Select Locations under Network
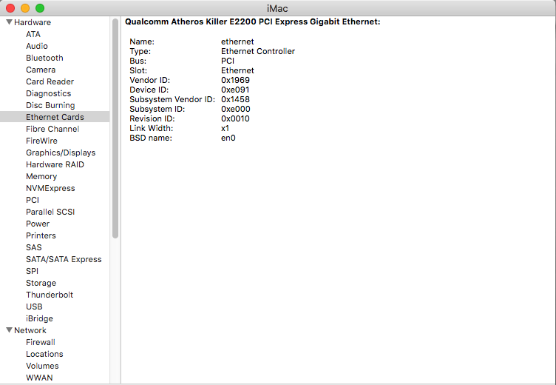This screenshot has width=556, height=385. [44, 354]
